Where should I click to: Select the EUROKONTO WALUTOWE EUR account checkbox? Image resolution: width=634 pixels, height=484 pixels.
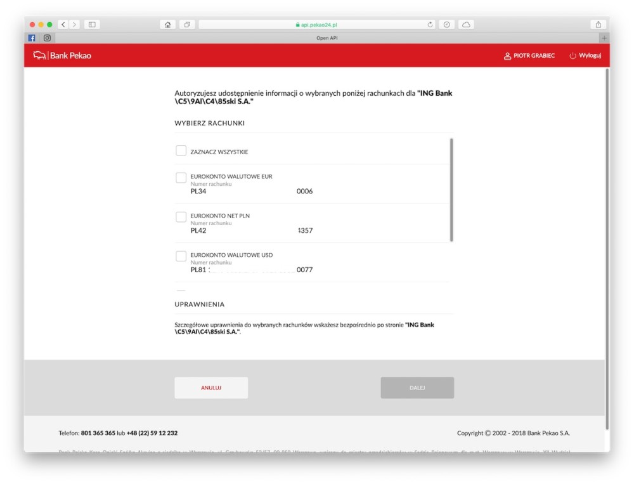click(181, 178)
